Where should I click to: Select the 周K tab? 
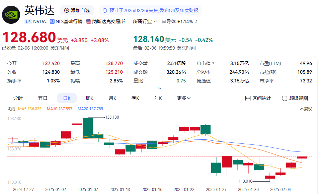(89, 98)
